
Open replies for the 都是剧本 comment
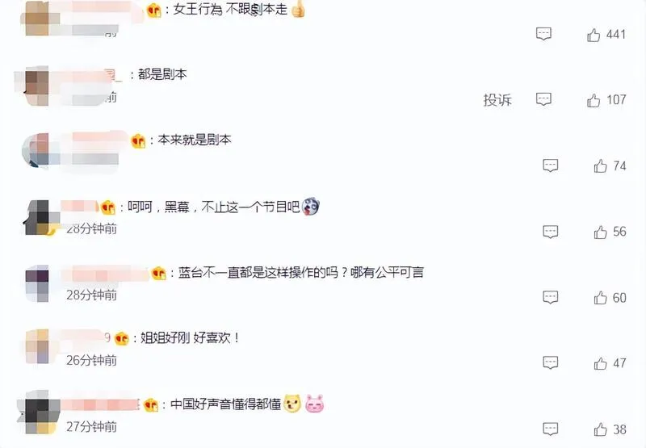click(543, 99)
